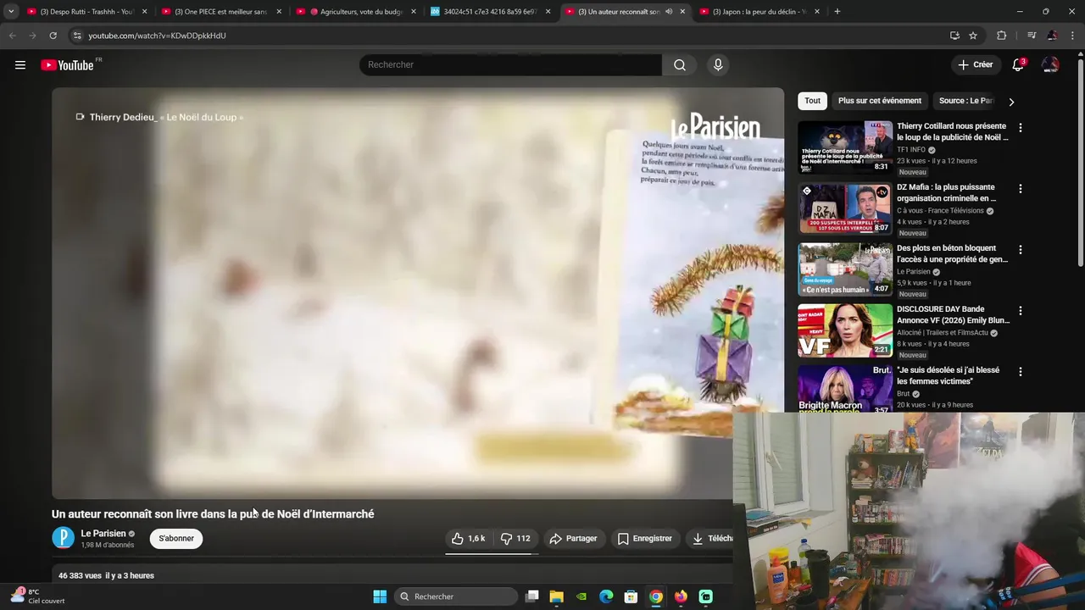
Task: Open Le Parisien channel avatar
Action: click(63, 538)
